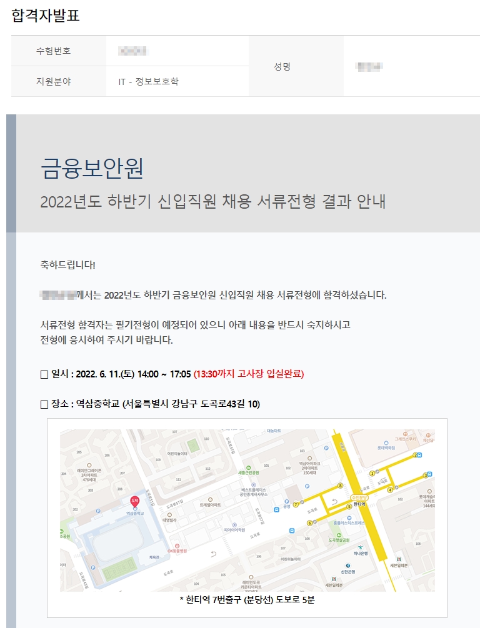Click the 역삼아이파크 2차아파트 building icon
480x628 pixels.
click(x=309, y=458)
